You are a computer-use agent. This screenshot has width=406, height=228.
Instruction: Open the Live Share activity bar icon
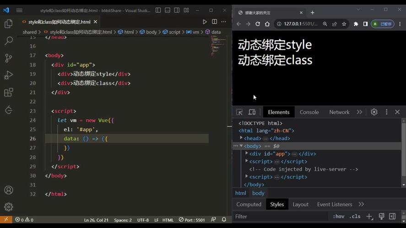pos(9,110)
